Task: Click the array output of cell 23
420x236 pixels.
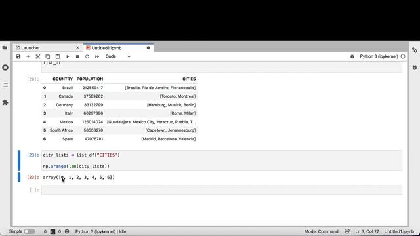Action: 79,177
